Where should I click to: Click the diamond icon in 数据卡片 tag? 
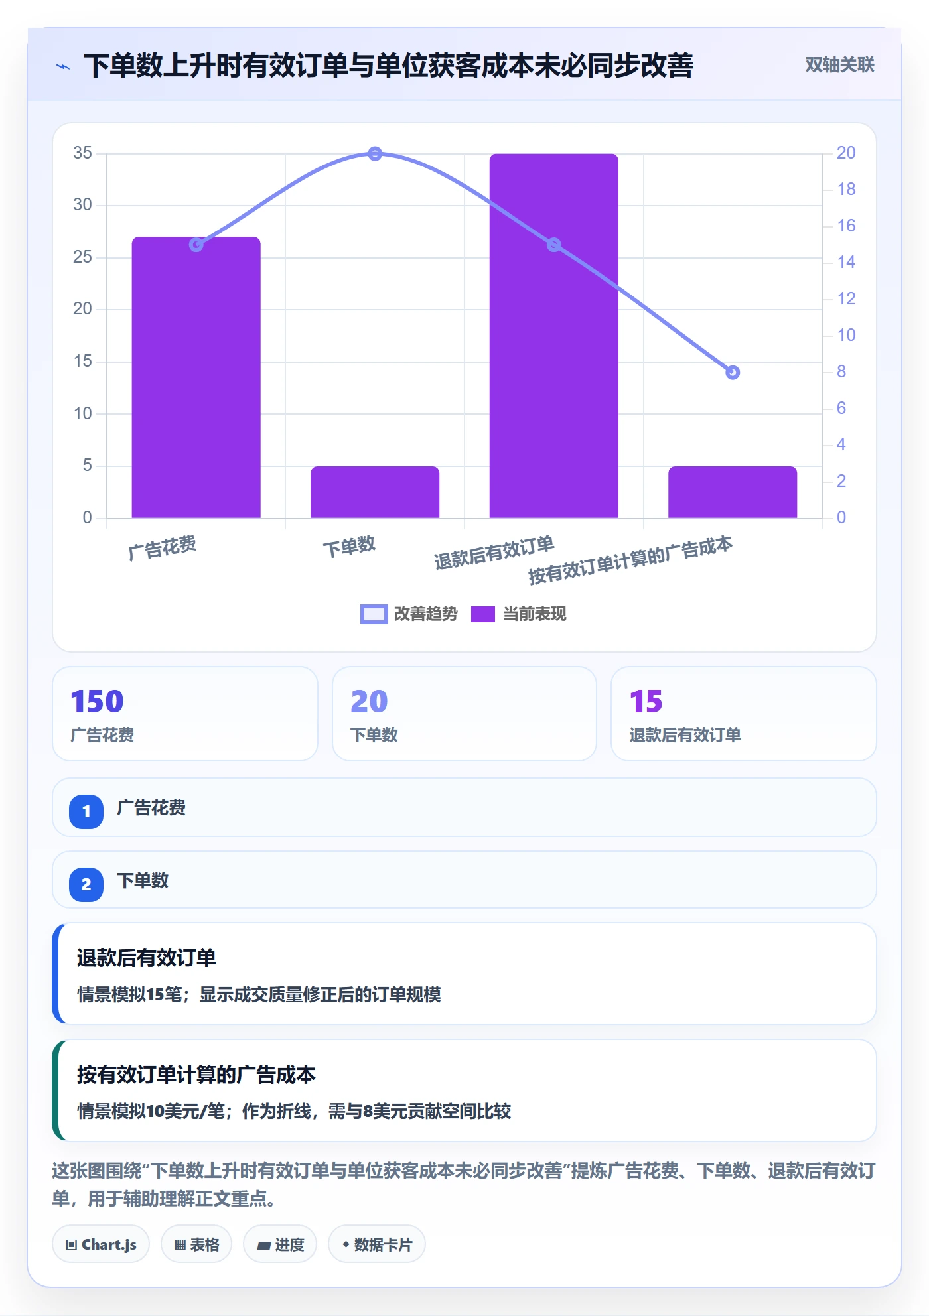[x=346, y=1244]
